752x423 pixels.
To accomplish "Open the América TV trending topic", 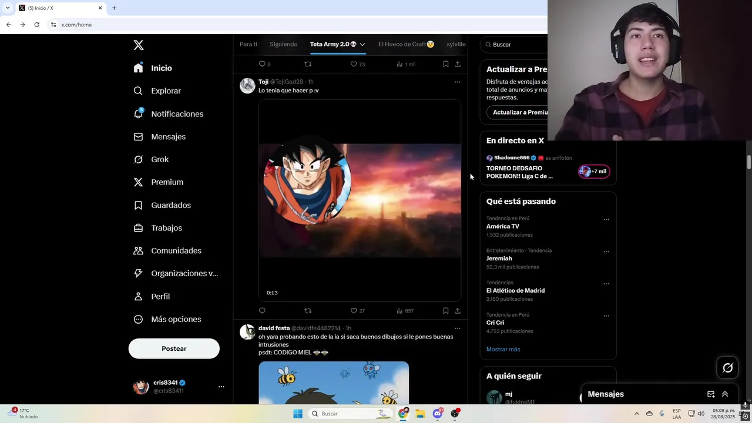I will 502,226.
